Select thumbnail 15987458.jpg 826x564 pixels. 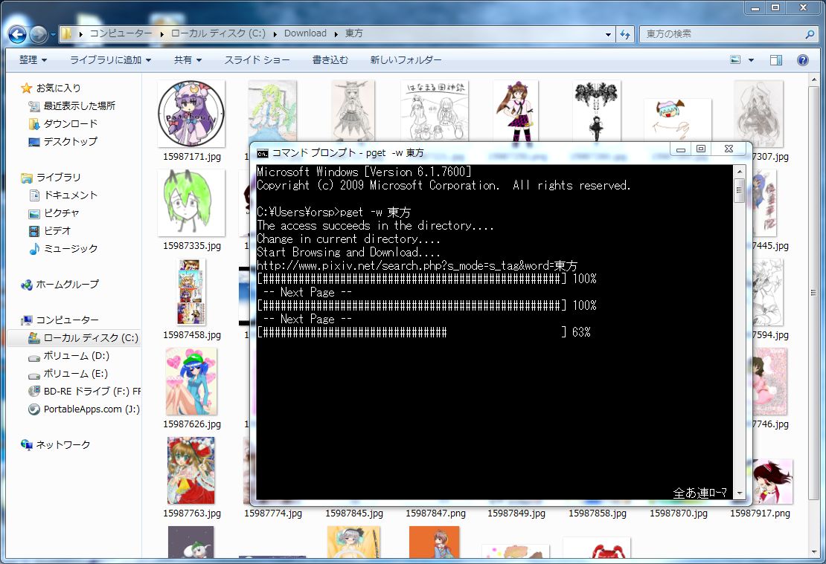[191, 293]
